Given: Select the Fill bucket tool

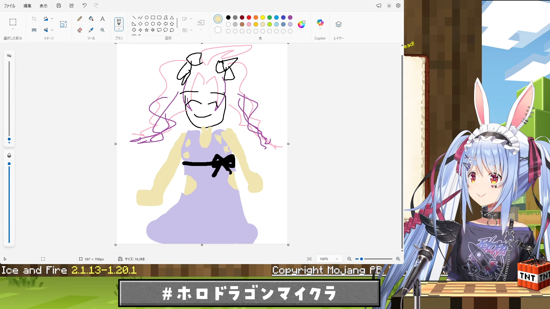Looking at the screenshot, I should click(91, 19).
